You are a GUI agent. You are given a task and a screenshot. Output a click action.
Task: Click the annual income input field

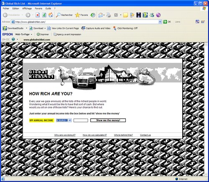pos(81,120)
